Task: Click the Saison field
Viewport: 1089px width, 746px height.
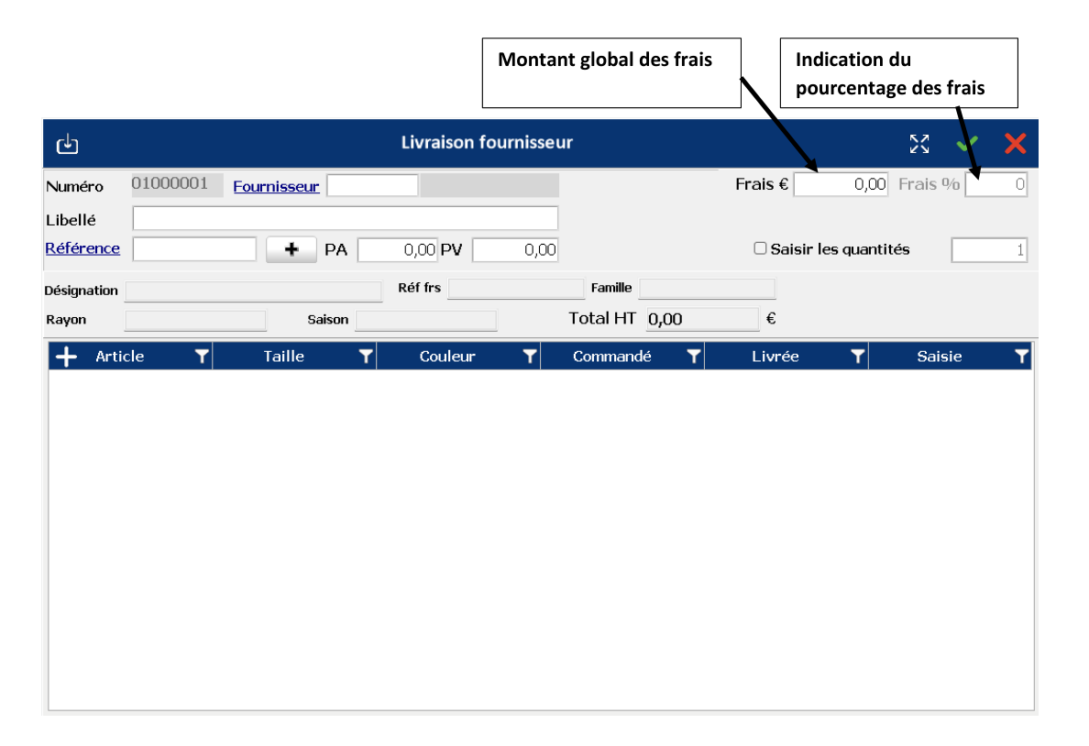Action: click(425, 320)
